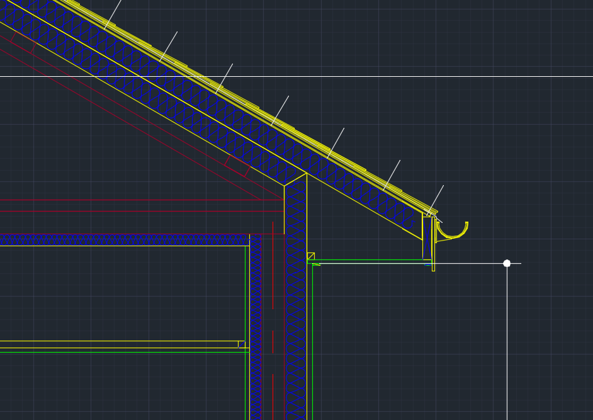This screenshot has height=420, width=593.
Task: Click the yellow horizontal board at lower left
Action: [x=120, y=344]
